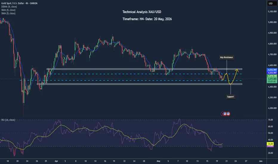This screenshot has width=278, height=164.
Task: Select the RSI (14, close) indicator legend
Action: pos(8,120)
